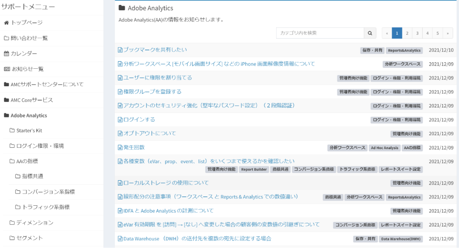
Task: Open 指標共通 subcategory
Action: [33, 176]
